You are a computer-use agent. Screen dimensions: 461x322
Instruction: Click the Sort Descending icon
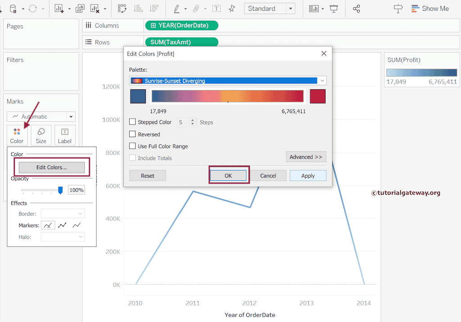point(154,9)
